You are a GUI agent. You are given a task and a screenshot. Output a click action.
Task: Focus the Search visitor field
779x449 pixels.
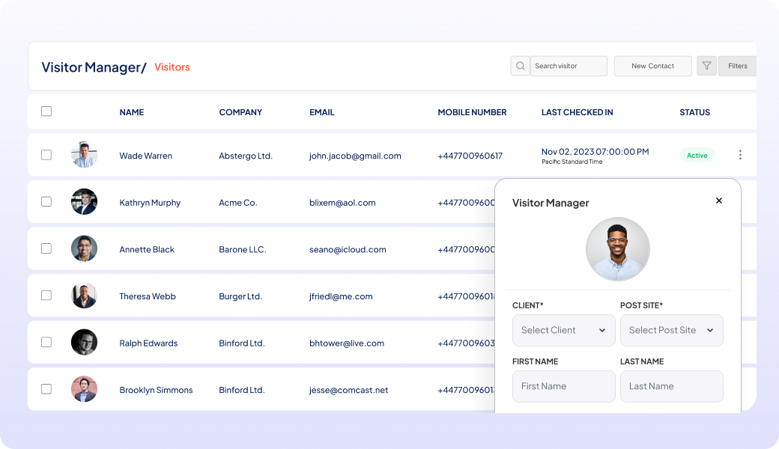[x=569, y=66]
